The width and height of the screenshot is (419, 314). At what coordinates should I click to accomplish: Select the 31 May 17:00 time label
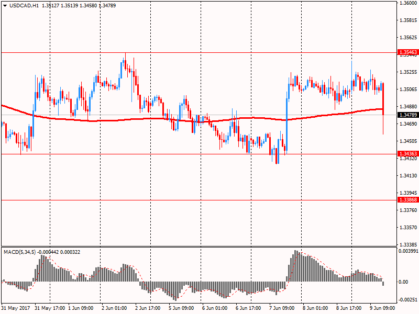50,308
